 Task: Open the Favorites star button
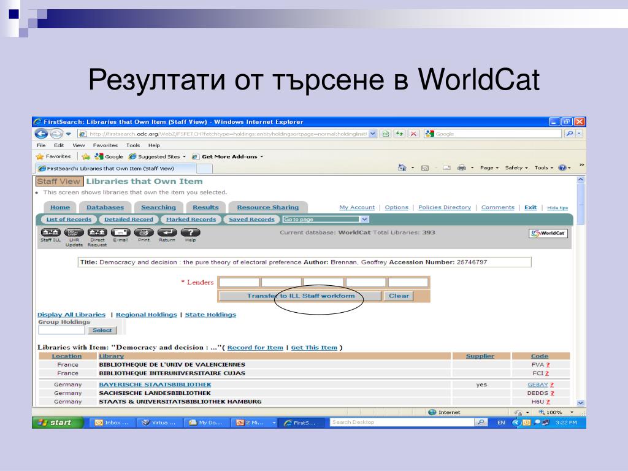(x=53, y=156)
